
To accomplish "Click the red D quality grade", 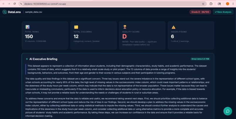I will click(124, 36).
